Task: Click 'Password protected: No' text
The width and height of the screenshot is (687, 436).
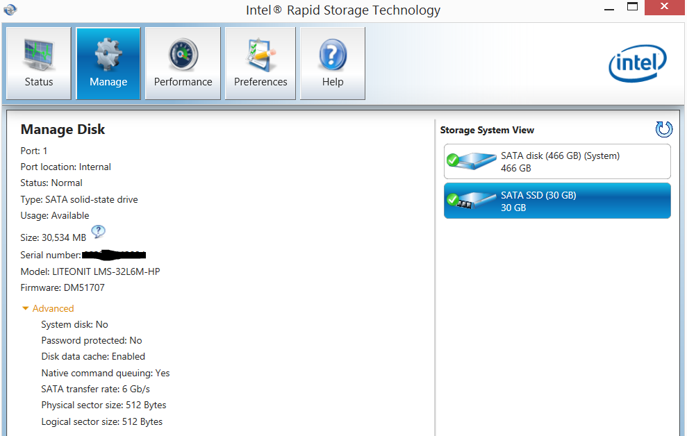Action: pyautogui.click(x=92, y=341)
